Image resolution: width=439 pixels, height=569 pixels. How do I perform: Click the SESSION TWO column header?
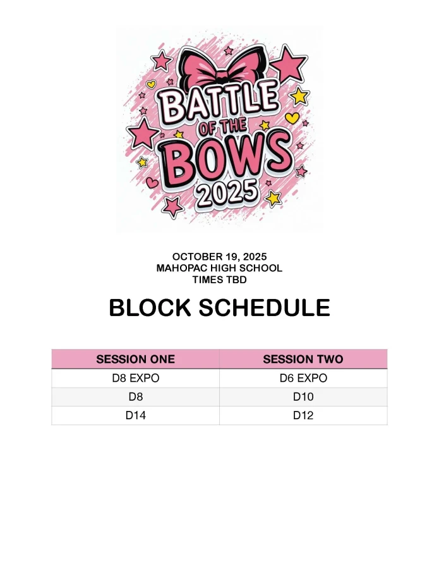coord(303,359)
